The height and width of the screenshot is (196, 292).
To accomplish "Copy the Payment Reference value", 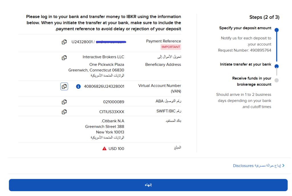I will (x=64, y=42).
